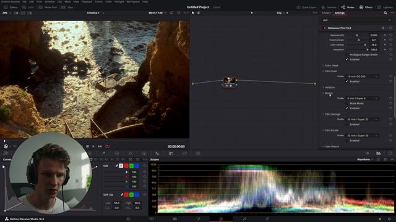Open the Gallery panel
This screenshot has height=222, width=396.
(11, 7)
